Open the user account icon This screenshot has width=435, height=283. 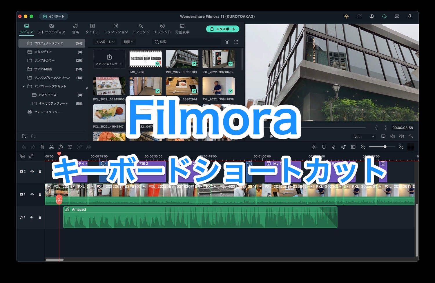point(371,16)
